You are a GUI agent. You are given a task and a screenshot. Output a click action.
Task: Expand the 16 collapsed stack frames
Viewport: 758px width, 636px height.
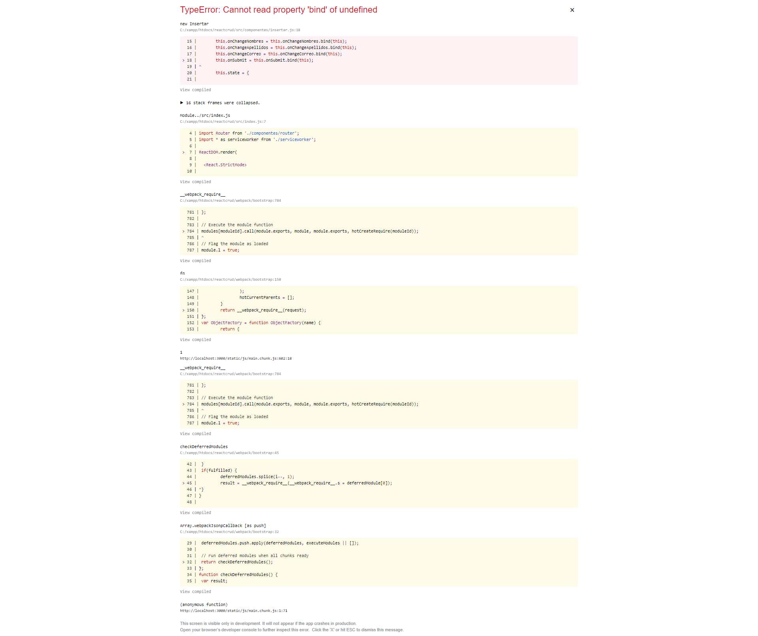pos(220,103)
